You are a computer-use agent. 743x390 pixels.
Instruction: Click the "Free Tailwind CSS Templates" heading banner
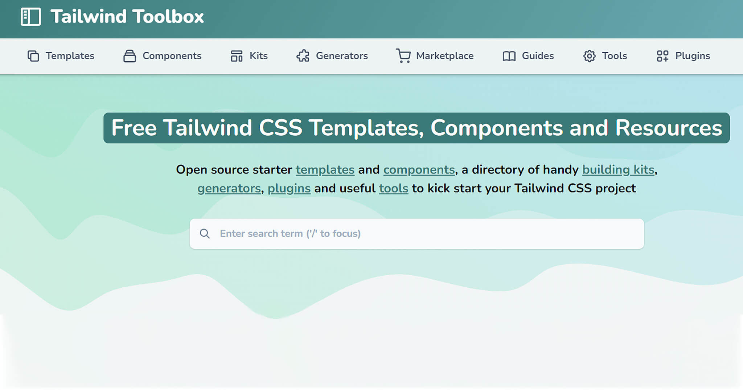click(x=416, y=128)
